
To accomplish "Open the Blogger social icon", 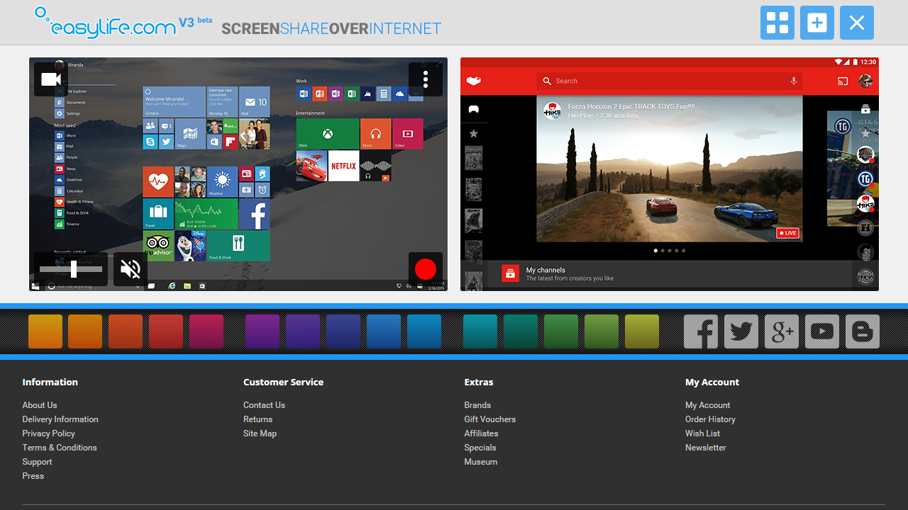I will [x=863, y=331].
